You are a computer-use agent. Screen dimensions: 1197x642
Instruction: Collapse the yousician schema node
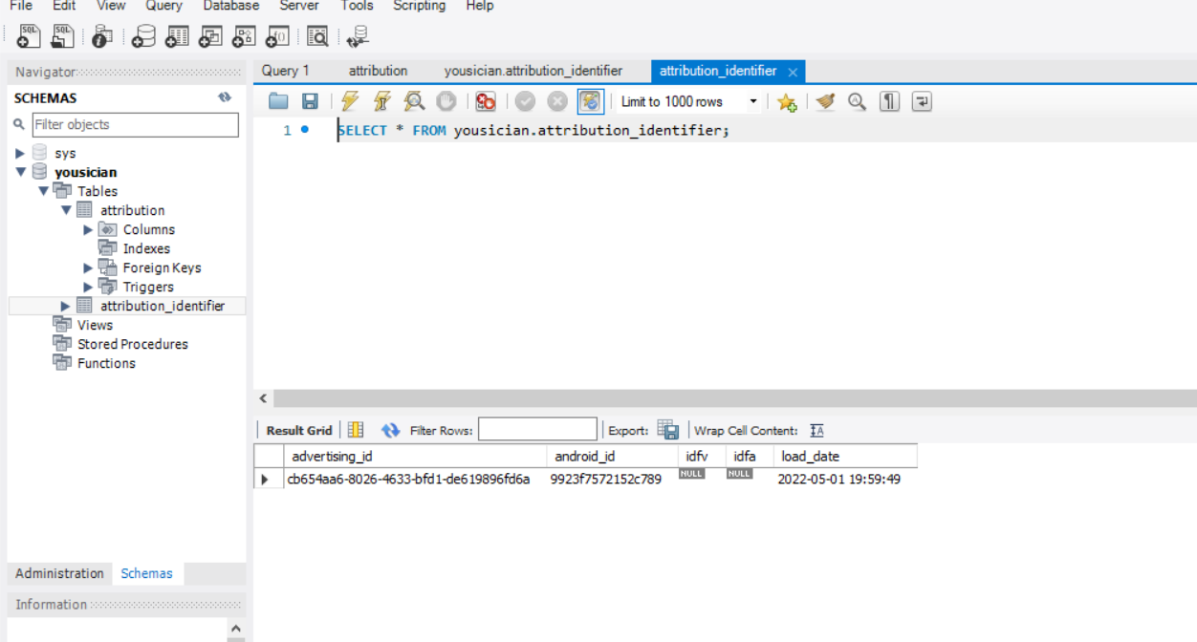[21, 172]
